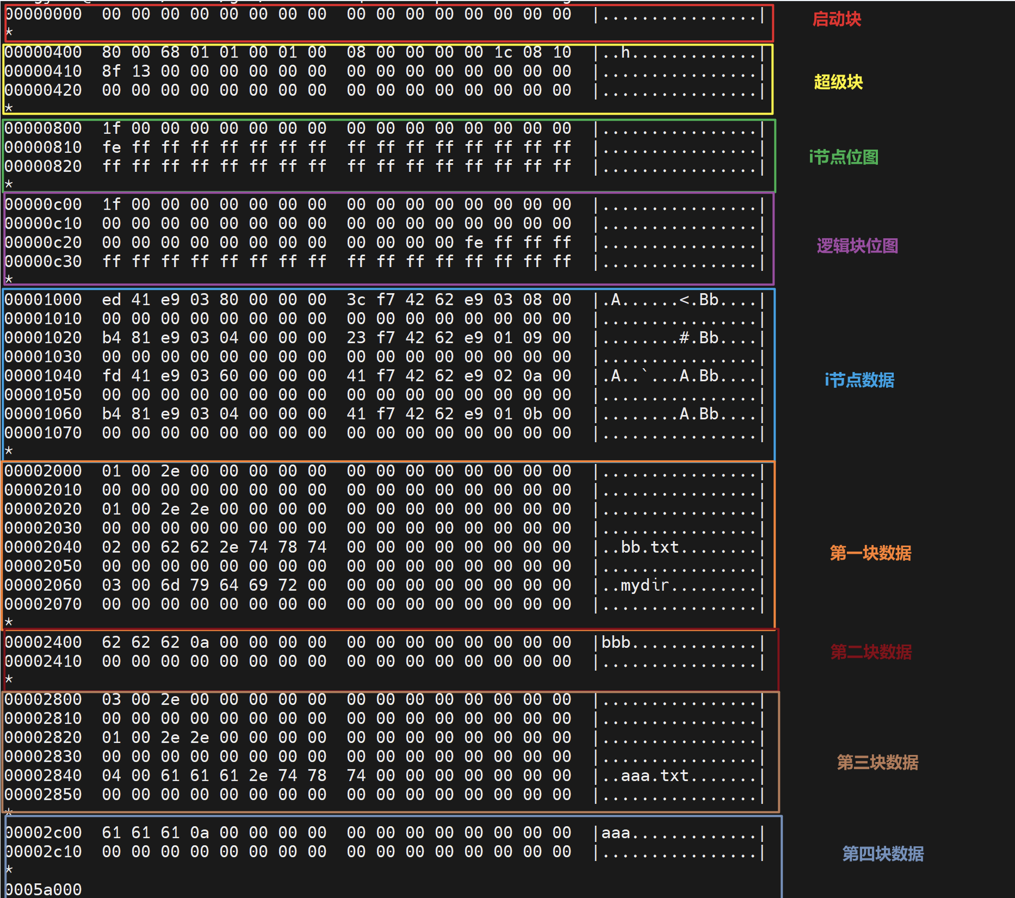This screenshot has height=898, width=1015.
Task: Click the red 启动块 label
Action: (x=837, y=20)
